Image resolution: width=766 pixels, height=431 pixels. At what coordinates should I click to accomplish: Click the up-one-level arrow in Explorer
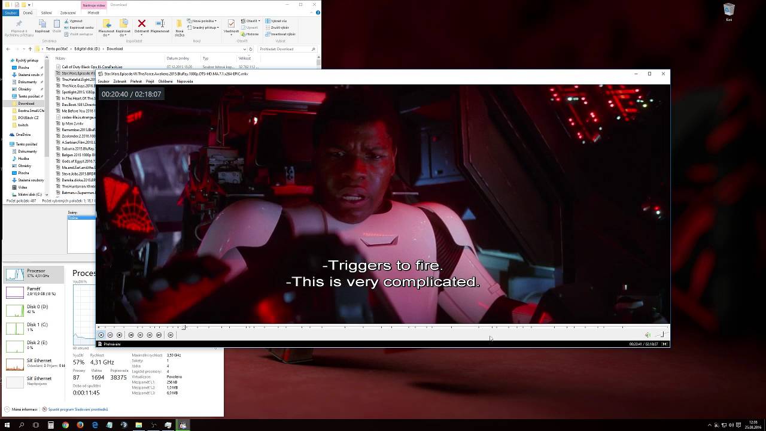pyautogui.click(x=30, y=49)
